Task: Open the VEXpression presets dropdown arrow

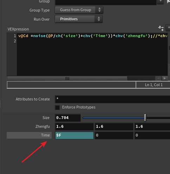Action: pos(168,28)
